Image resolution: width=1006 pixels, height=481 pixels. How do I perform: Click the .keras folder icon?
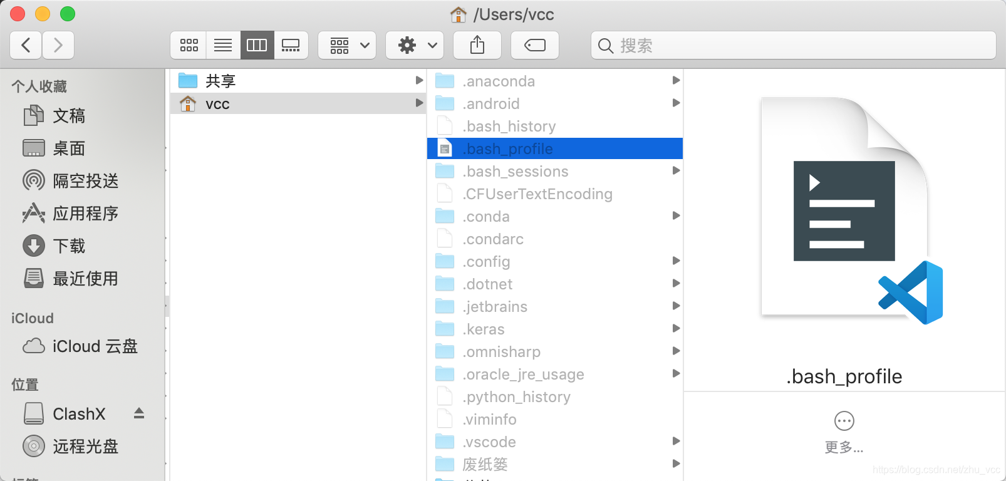[x=445, y=329]
